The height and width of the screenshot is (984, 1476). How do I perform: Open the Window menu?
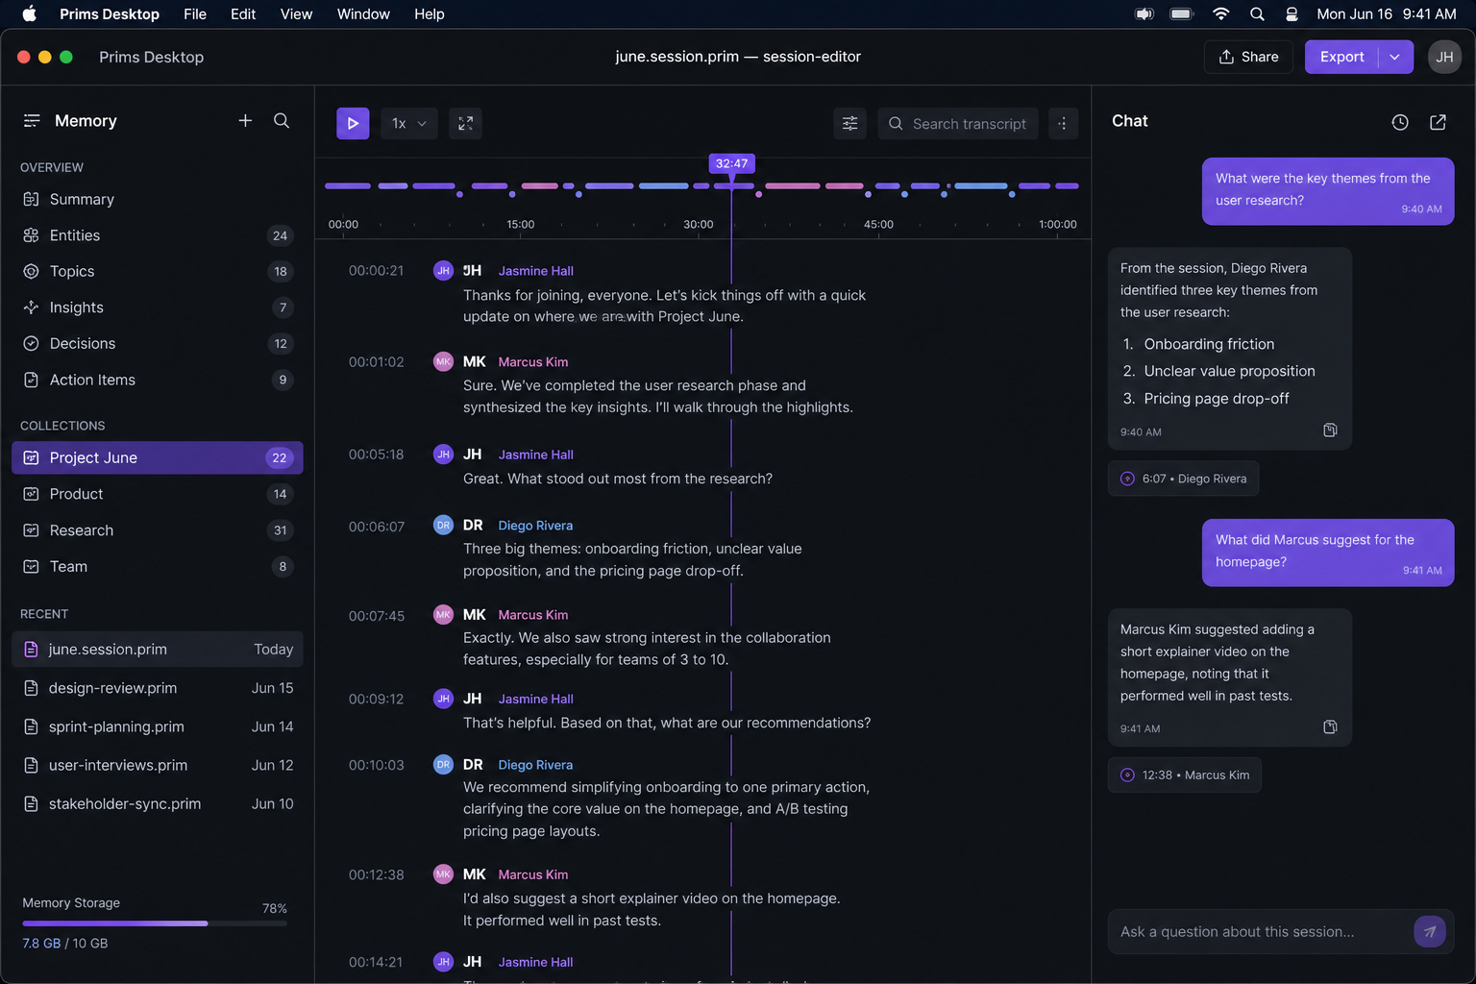[x=363, y=14]
